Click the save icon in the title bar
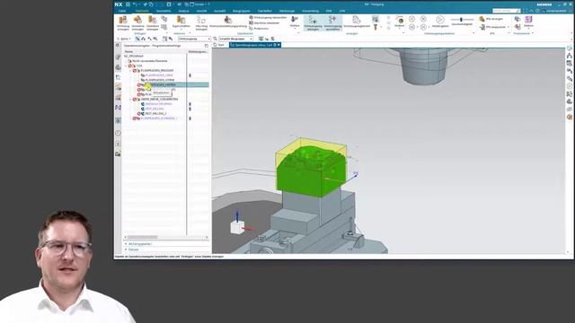The height and width of the screenshot is (323, 575). pyautogui.click(x=128, y=4)
